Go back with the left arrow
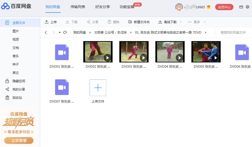This screenshot has height=147, width=252. [46, 33]
